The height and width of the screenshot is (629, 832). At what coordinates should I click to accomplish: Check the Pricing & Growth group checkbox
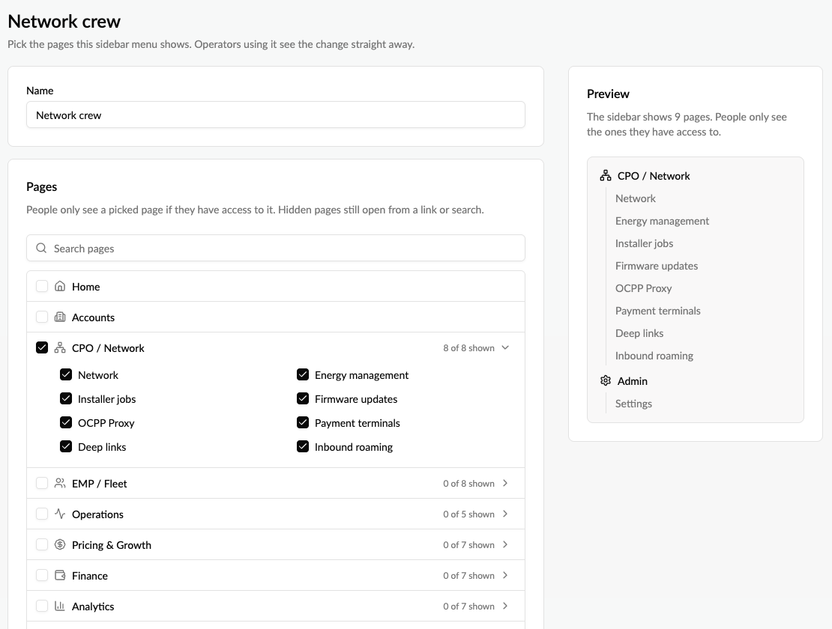42,544
